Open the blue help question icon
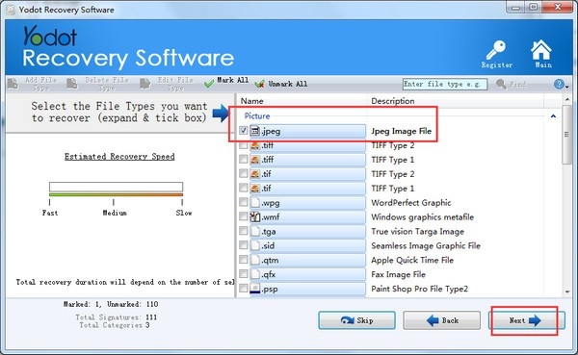The width and height of the screenshot is (578, 355). click(x=559, y=84)
